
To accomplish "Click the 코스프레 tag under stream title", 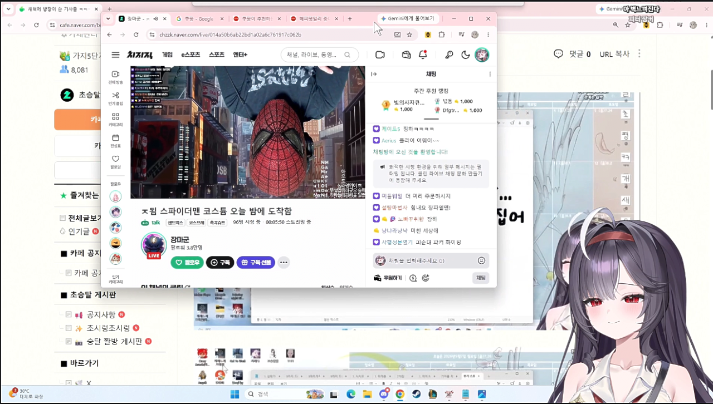I will [196, 222].
